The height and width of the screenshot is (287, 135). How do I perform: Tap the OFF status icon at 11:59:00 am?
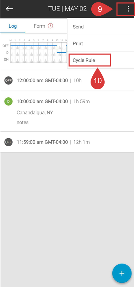[8, 142]
